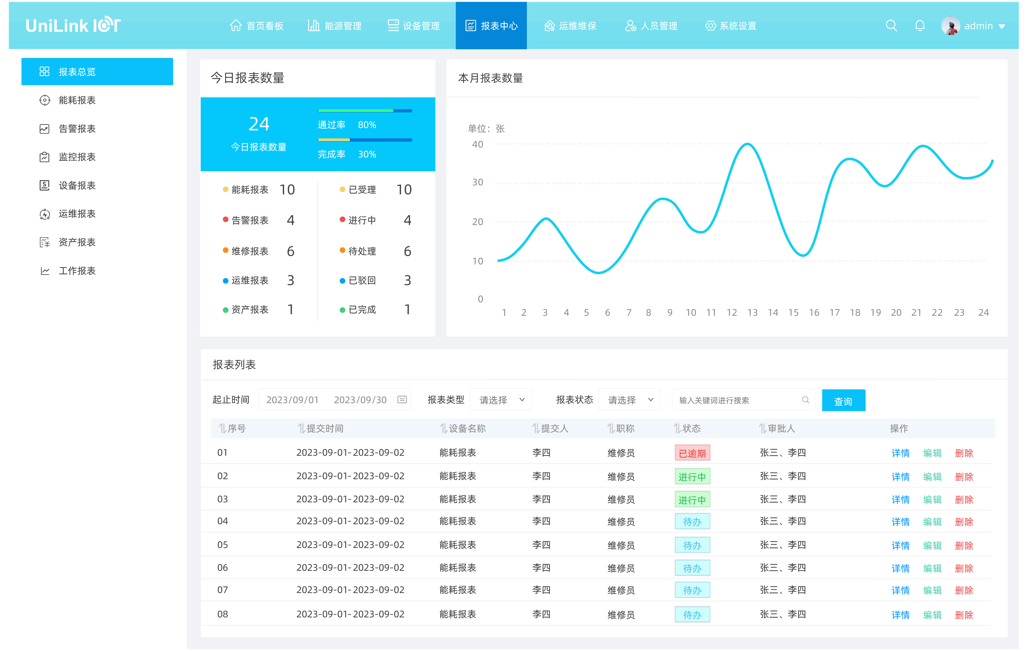Click the start date 2023/09/01 field
The image size is (1027, 651).
pos(292,400)
